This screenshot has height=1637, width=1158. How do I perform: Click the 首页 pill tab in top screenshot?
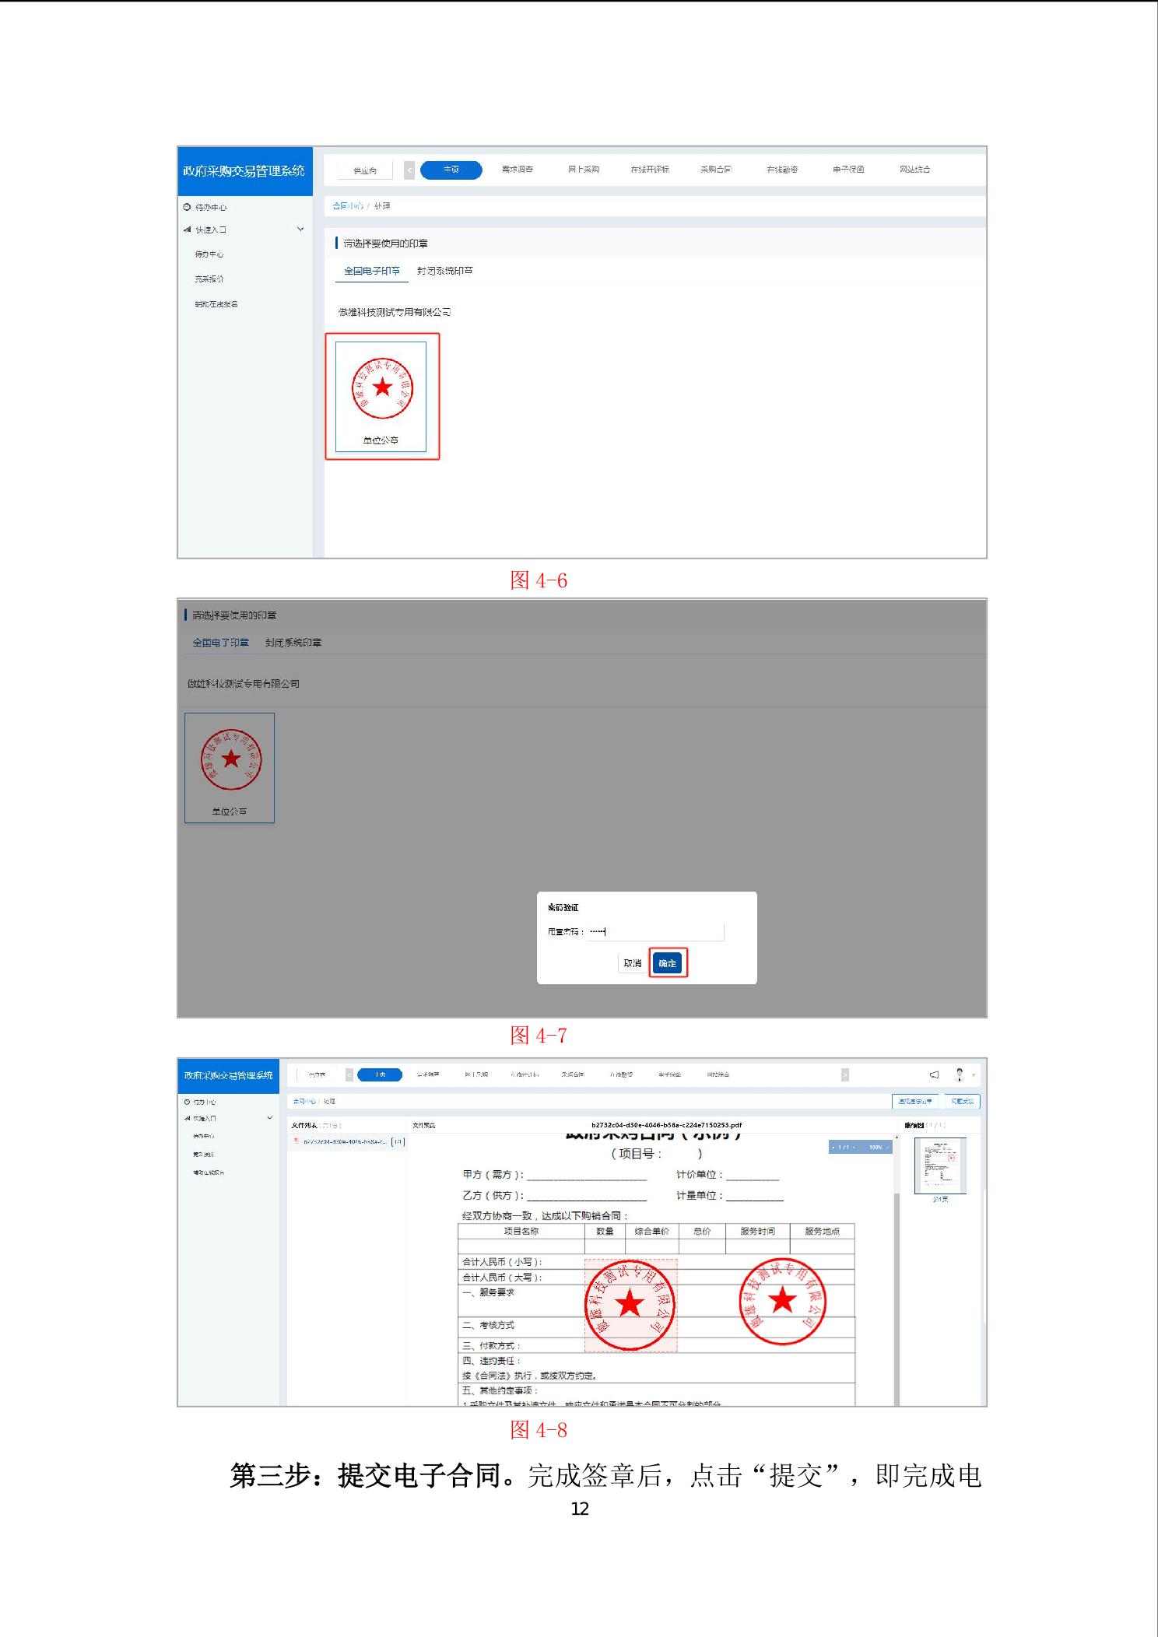pos(451,170)
